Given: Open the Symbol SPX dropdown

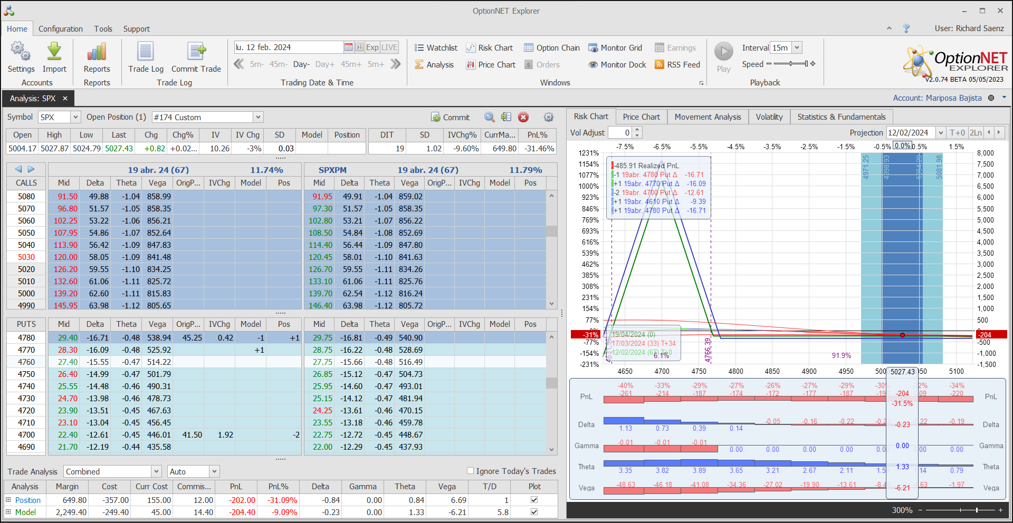Looking at the screenshot, I should [75, 117].
